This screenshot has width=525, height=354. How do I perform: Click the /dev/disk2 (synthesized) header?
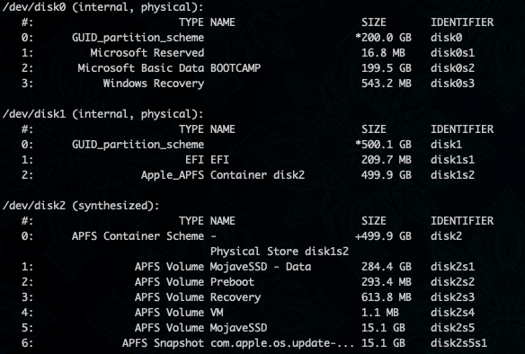[x=80, y=206]
